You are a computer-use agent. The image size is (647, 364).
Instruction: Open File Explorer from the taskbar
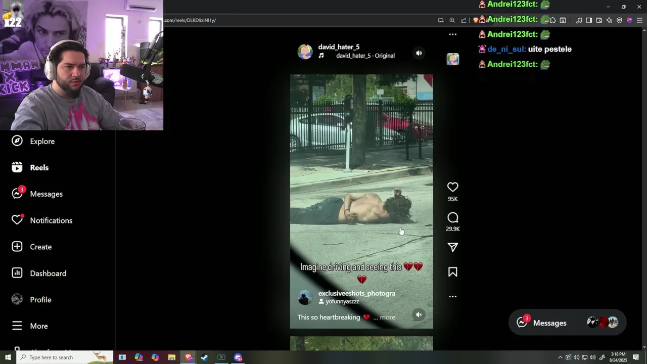(171, 357)
